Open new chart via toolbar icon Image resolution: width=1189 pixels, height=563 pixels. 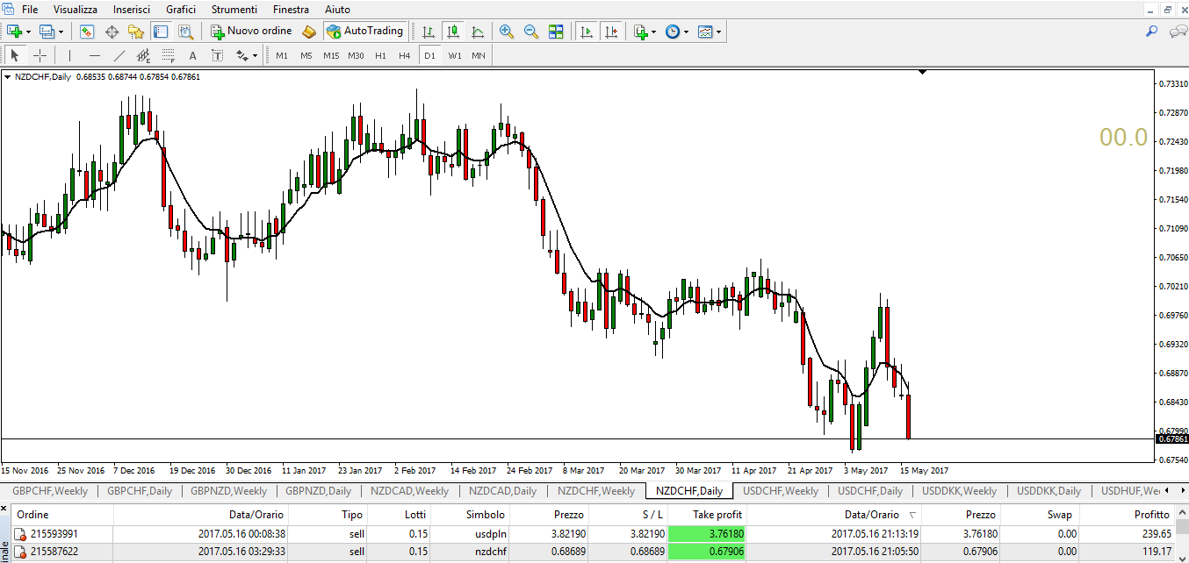[14, 32]
